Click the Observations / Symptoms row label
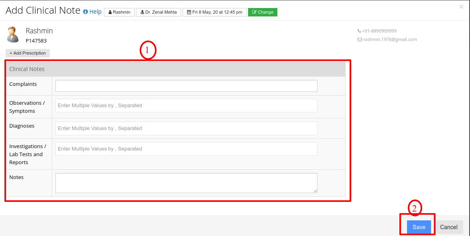470x236 pixels. (x=27, y=107)
